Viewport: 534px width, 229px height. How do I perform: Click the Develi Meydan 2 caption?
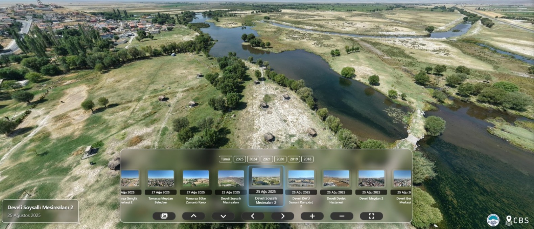[x=371, y=198]
